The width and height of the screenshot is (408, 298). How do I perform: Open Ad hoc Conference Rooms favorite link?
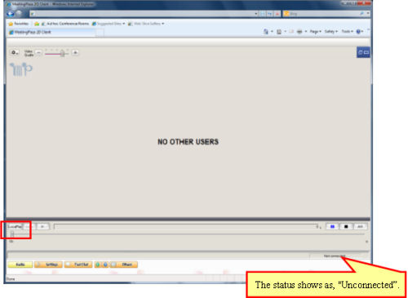(x=65, y=24)
